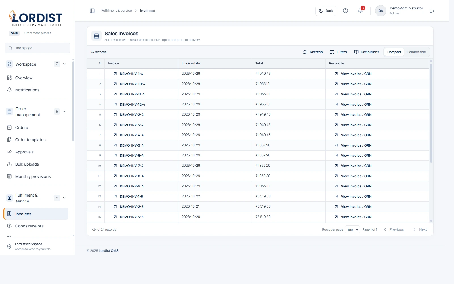Toggle Dark mode
454x284 pixels.
click(326, 11)
